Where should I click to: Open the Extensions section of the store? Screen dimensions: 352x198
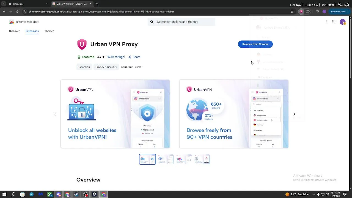[32, 31]
